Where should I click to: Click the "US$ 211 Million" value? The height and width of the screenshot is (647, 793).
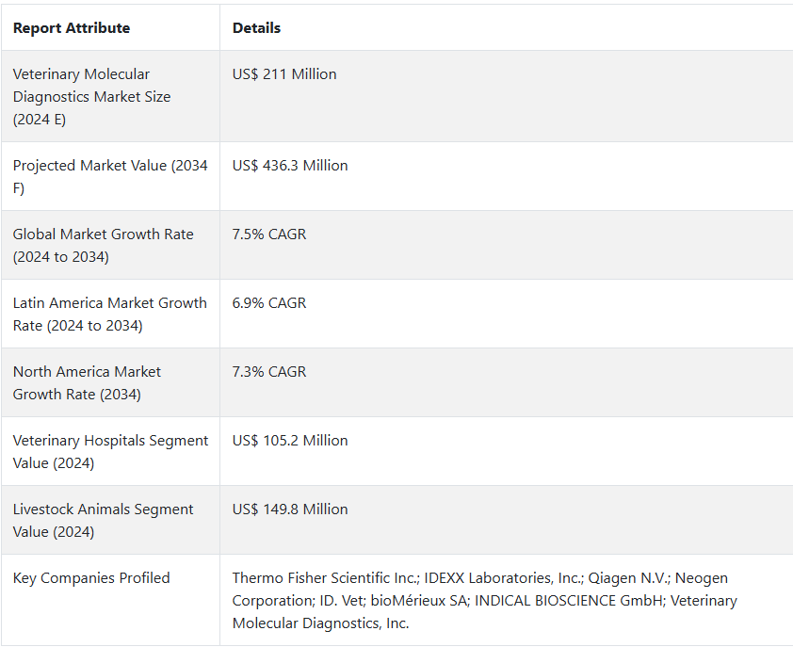click(x=284, y=74)
